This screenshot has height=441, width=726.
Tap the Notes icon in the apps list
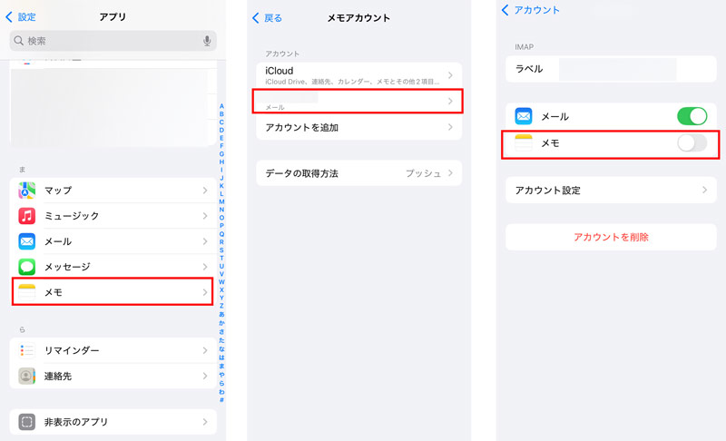point(27,292)
